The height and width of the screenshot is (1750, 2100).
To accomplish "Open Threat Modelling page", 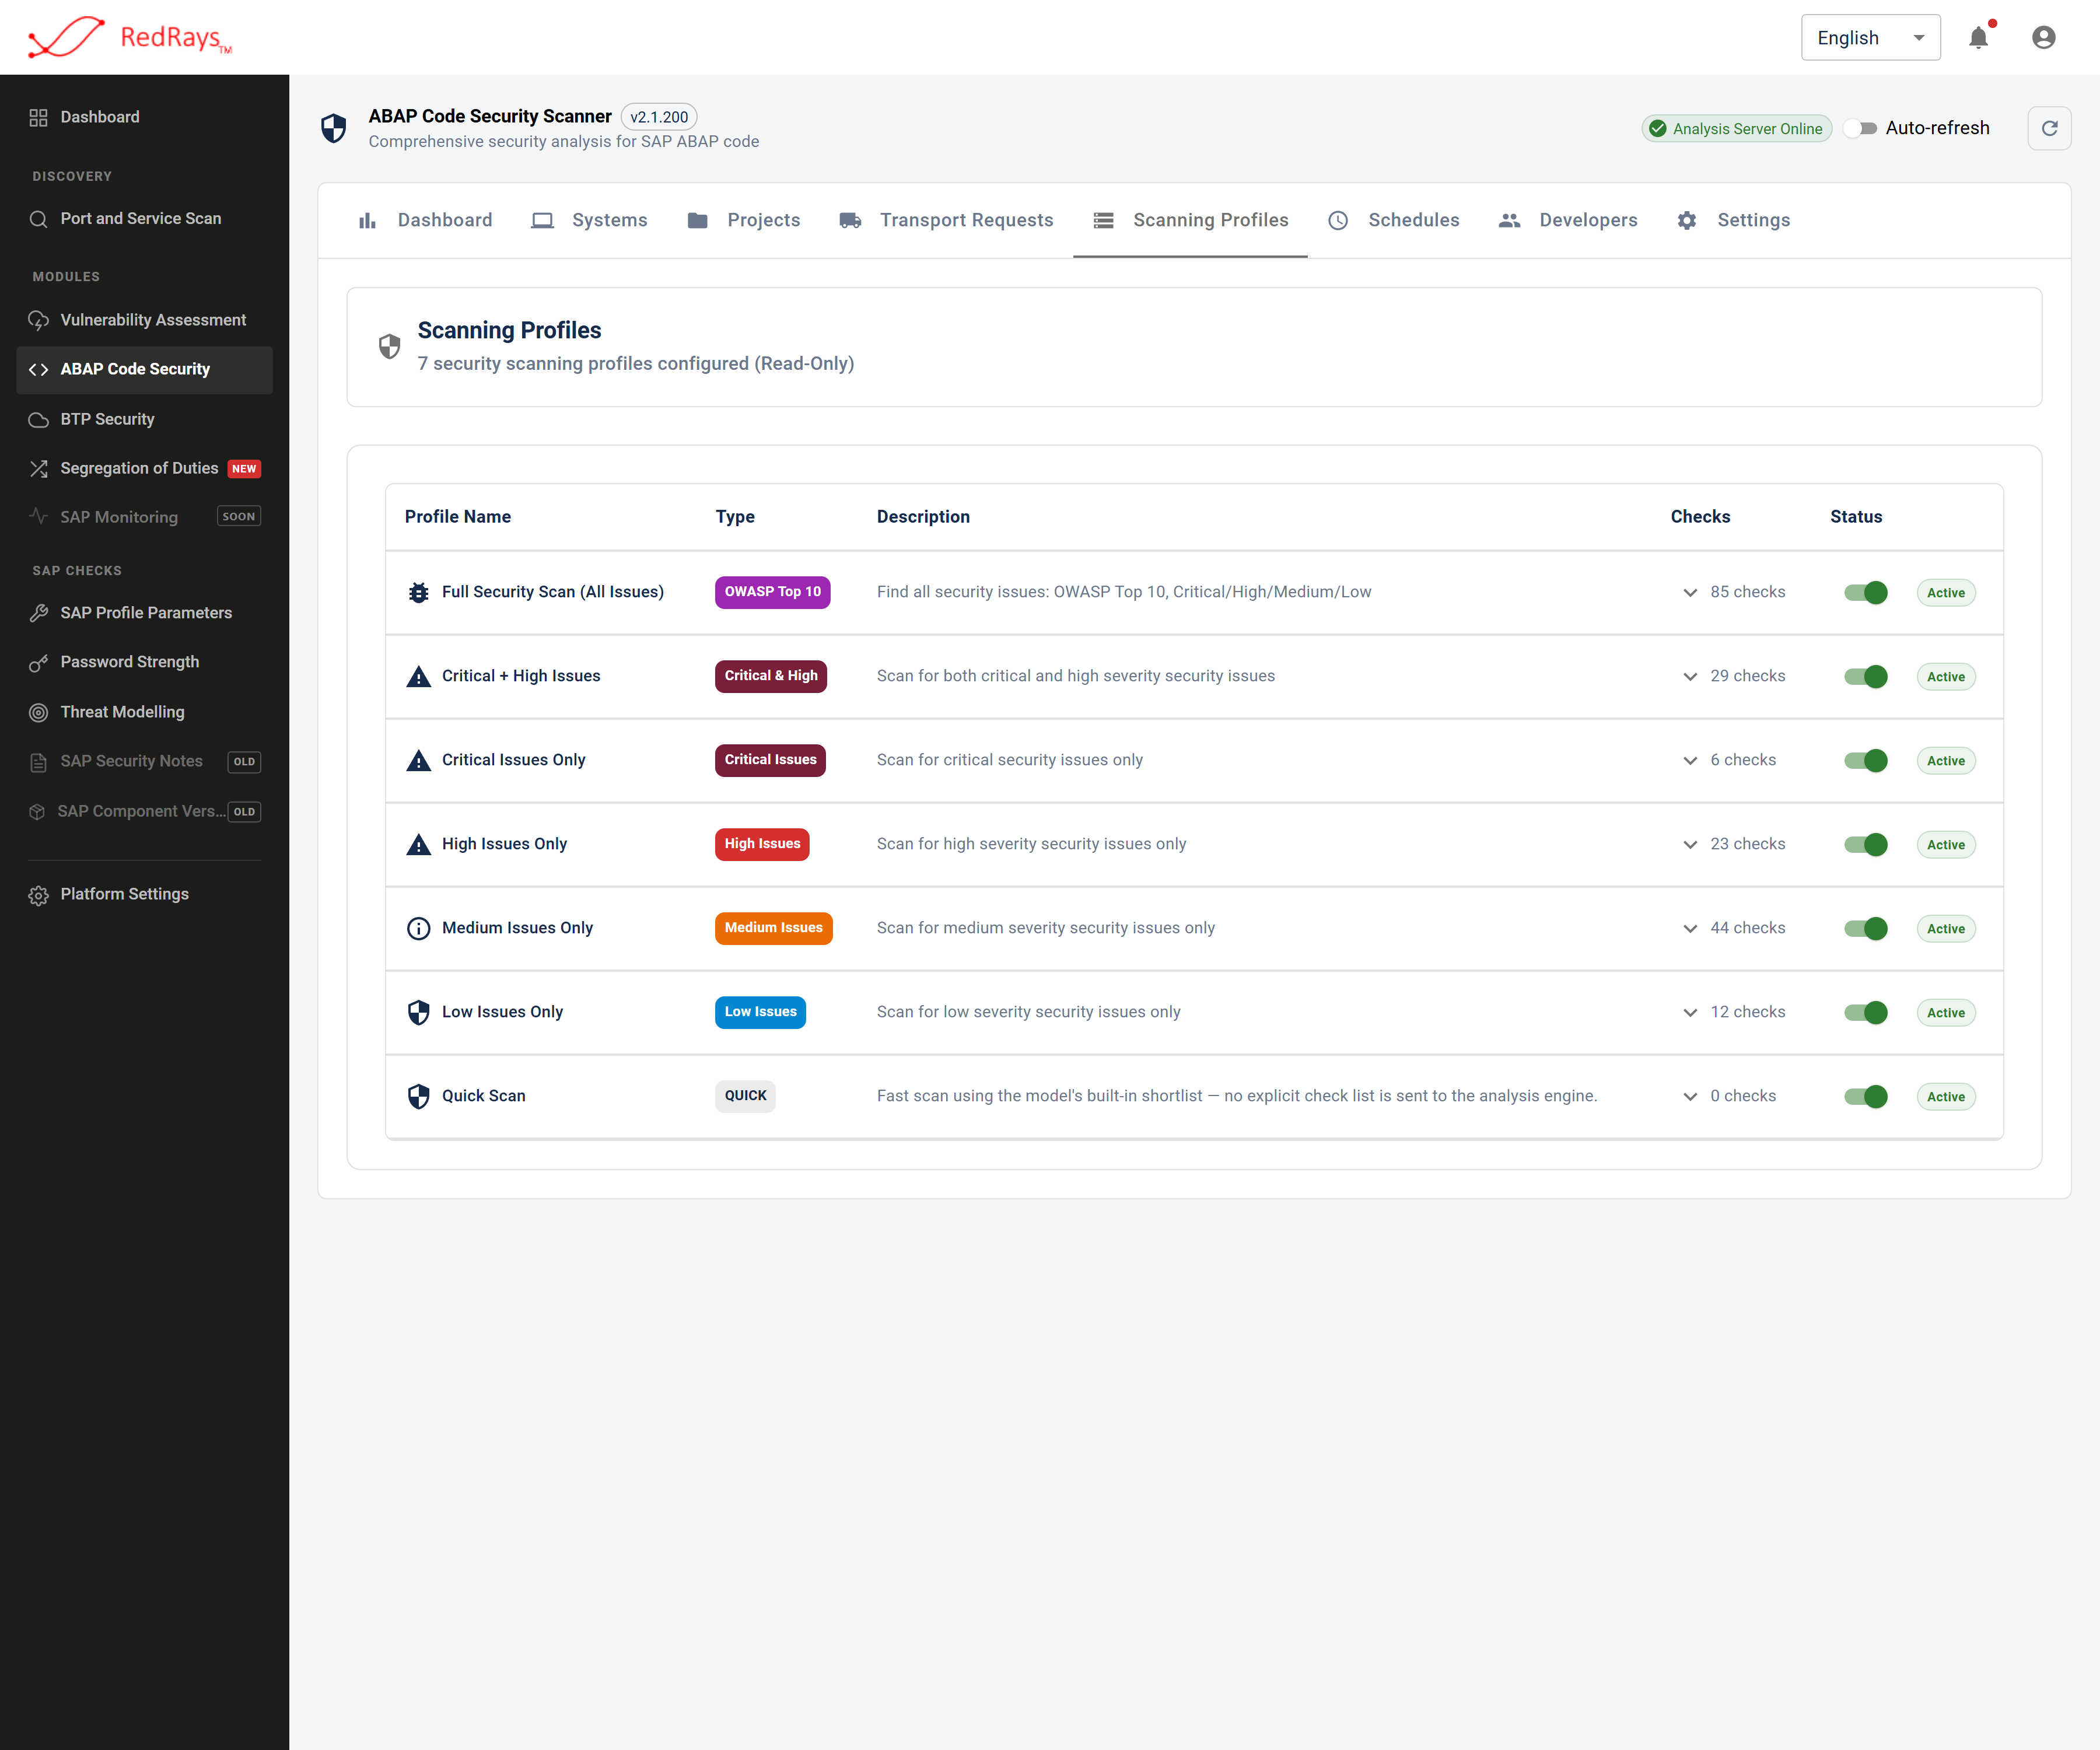I will [x=145, y=712].
